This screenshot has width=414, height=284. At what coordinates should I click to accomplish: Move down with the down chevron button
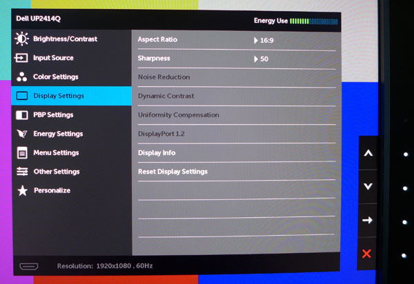(x=368, y=186)
